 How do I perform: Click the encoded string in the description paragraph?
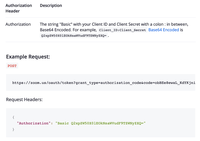pyautogui.click(x=73, y=36)
